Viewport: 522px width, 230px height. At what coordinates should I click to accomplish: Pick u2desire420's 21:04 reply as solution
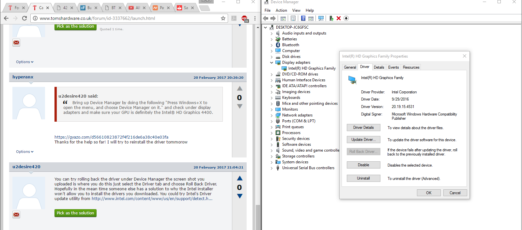click(75, 213)
